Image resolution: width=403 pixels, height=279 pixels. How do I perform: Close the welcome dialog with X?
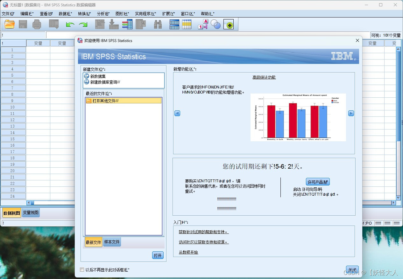click(357, 40)
